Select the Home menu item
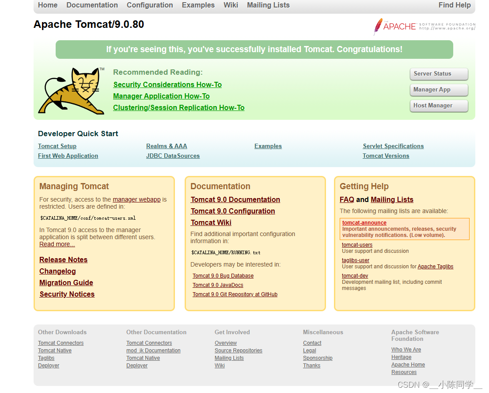Screen dimensions: 489x393 (x=47, y=5)
